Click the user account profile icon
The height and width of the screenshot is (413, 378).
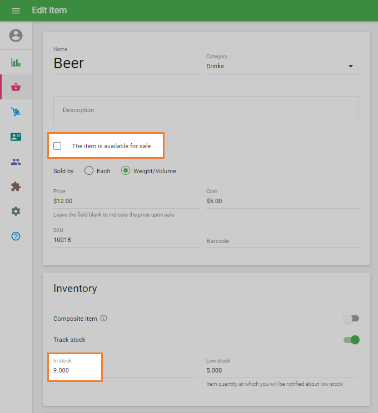pos(16,36)
